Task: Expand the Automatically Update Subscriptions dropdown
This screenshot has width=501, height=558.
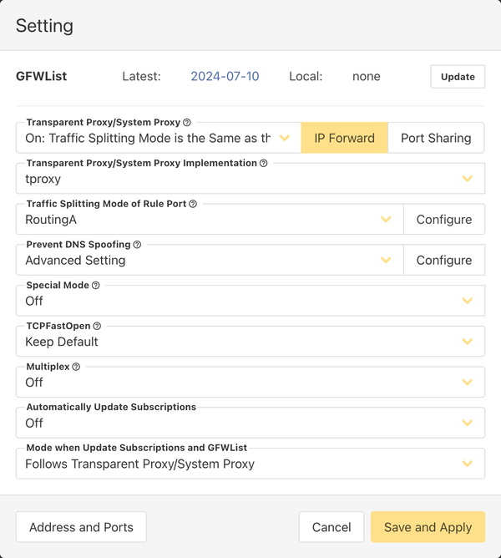Action: pos(250,424)
